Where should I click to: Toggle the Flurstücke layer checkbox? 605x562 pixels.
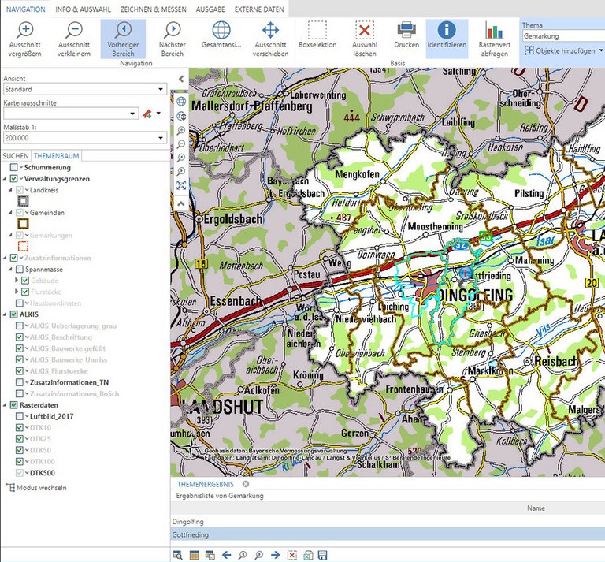(x=25, y=292)
